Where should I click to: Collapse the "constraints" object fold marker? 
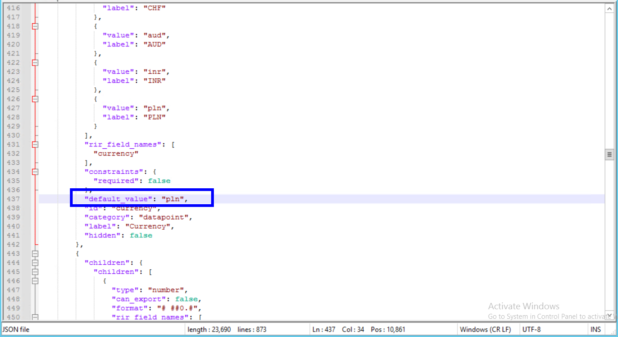pyautogui.click(x=35, y=172)
